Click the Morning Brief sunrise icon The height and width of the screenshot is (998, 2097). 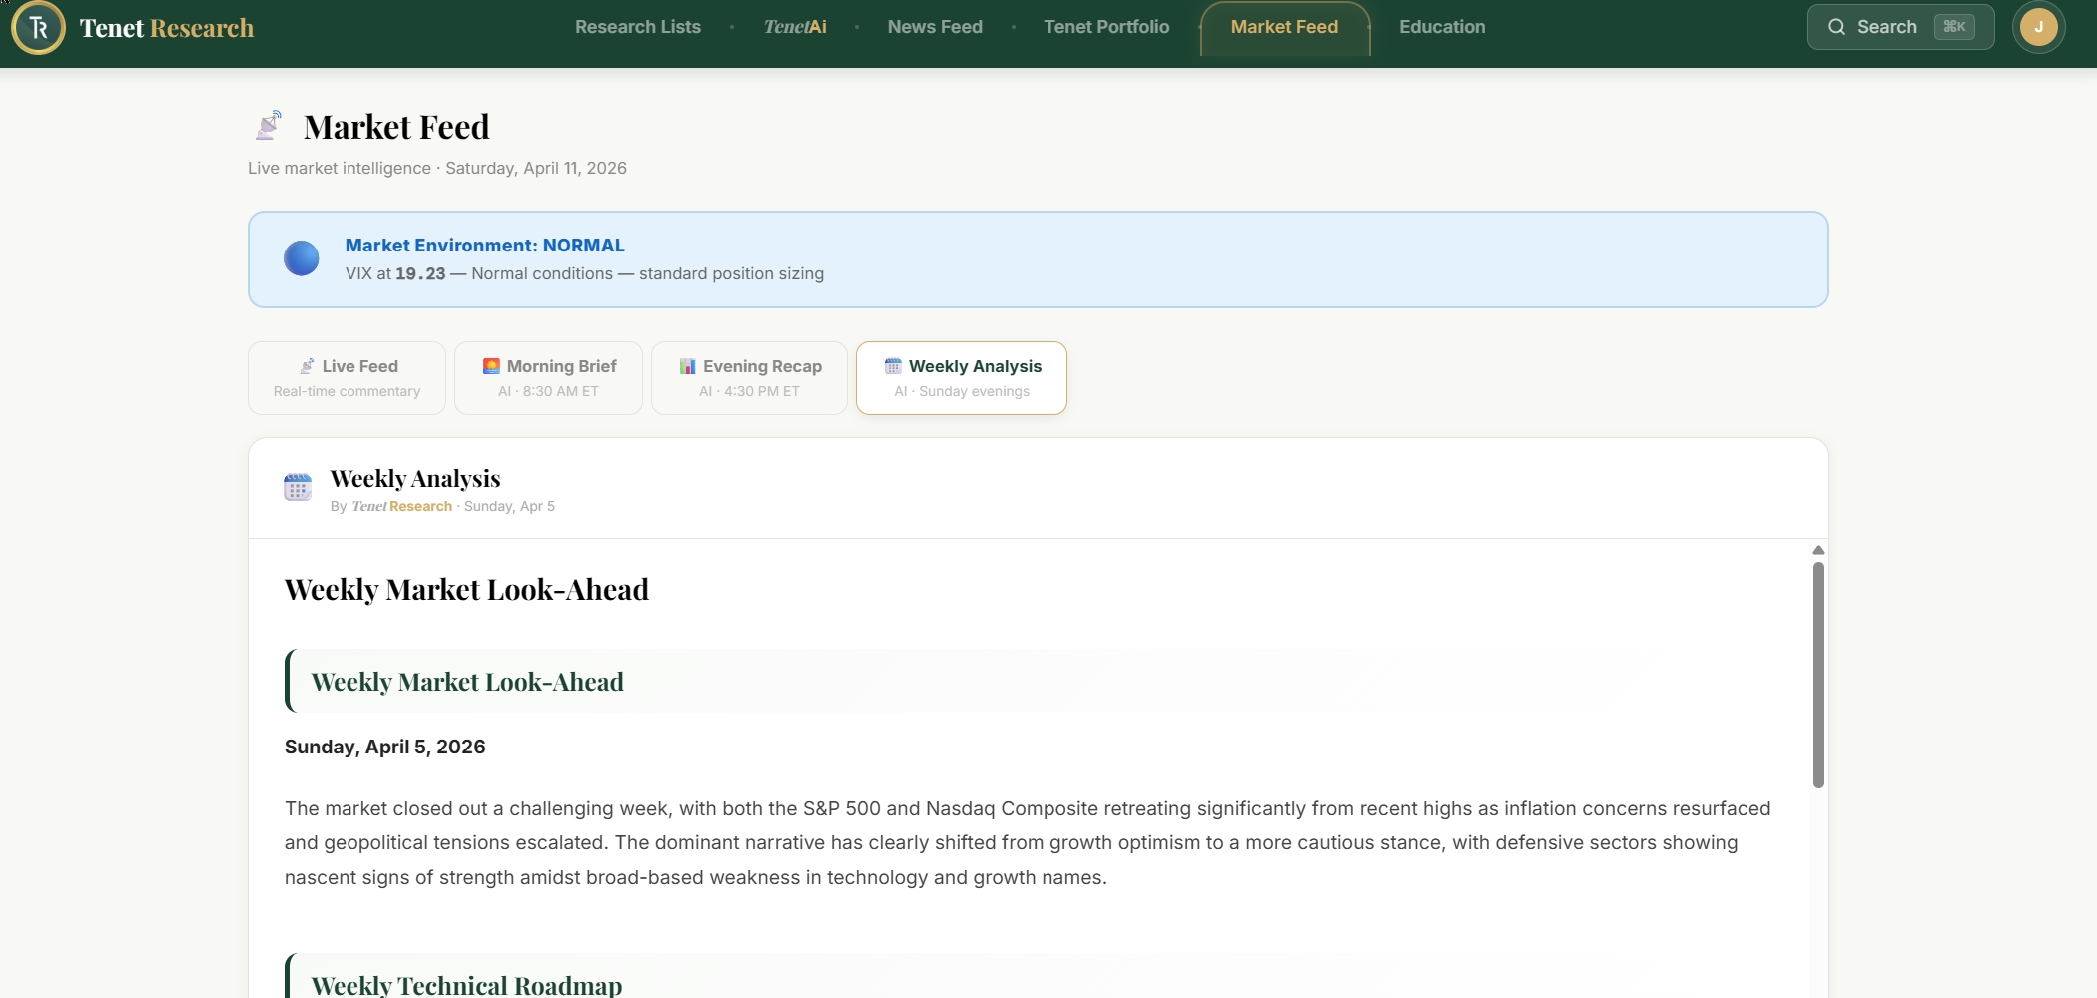tap(491, 366)
